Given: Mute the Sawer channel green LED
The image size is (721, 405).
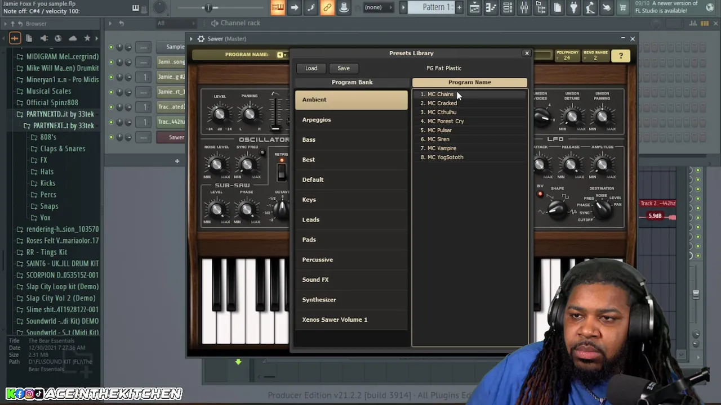Looking at the screenshot, I should (112, 137).
